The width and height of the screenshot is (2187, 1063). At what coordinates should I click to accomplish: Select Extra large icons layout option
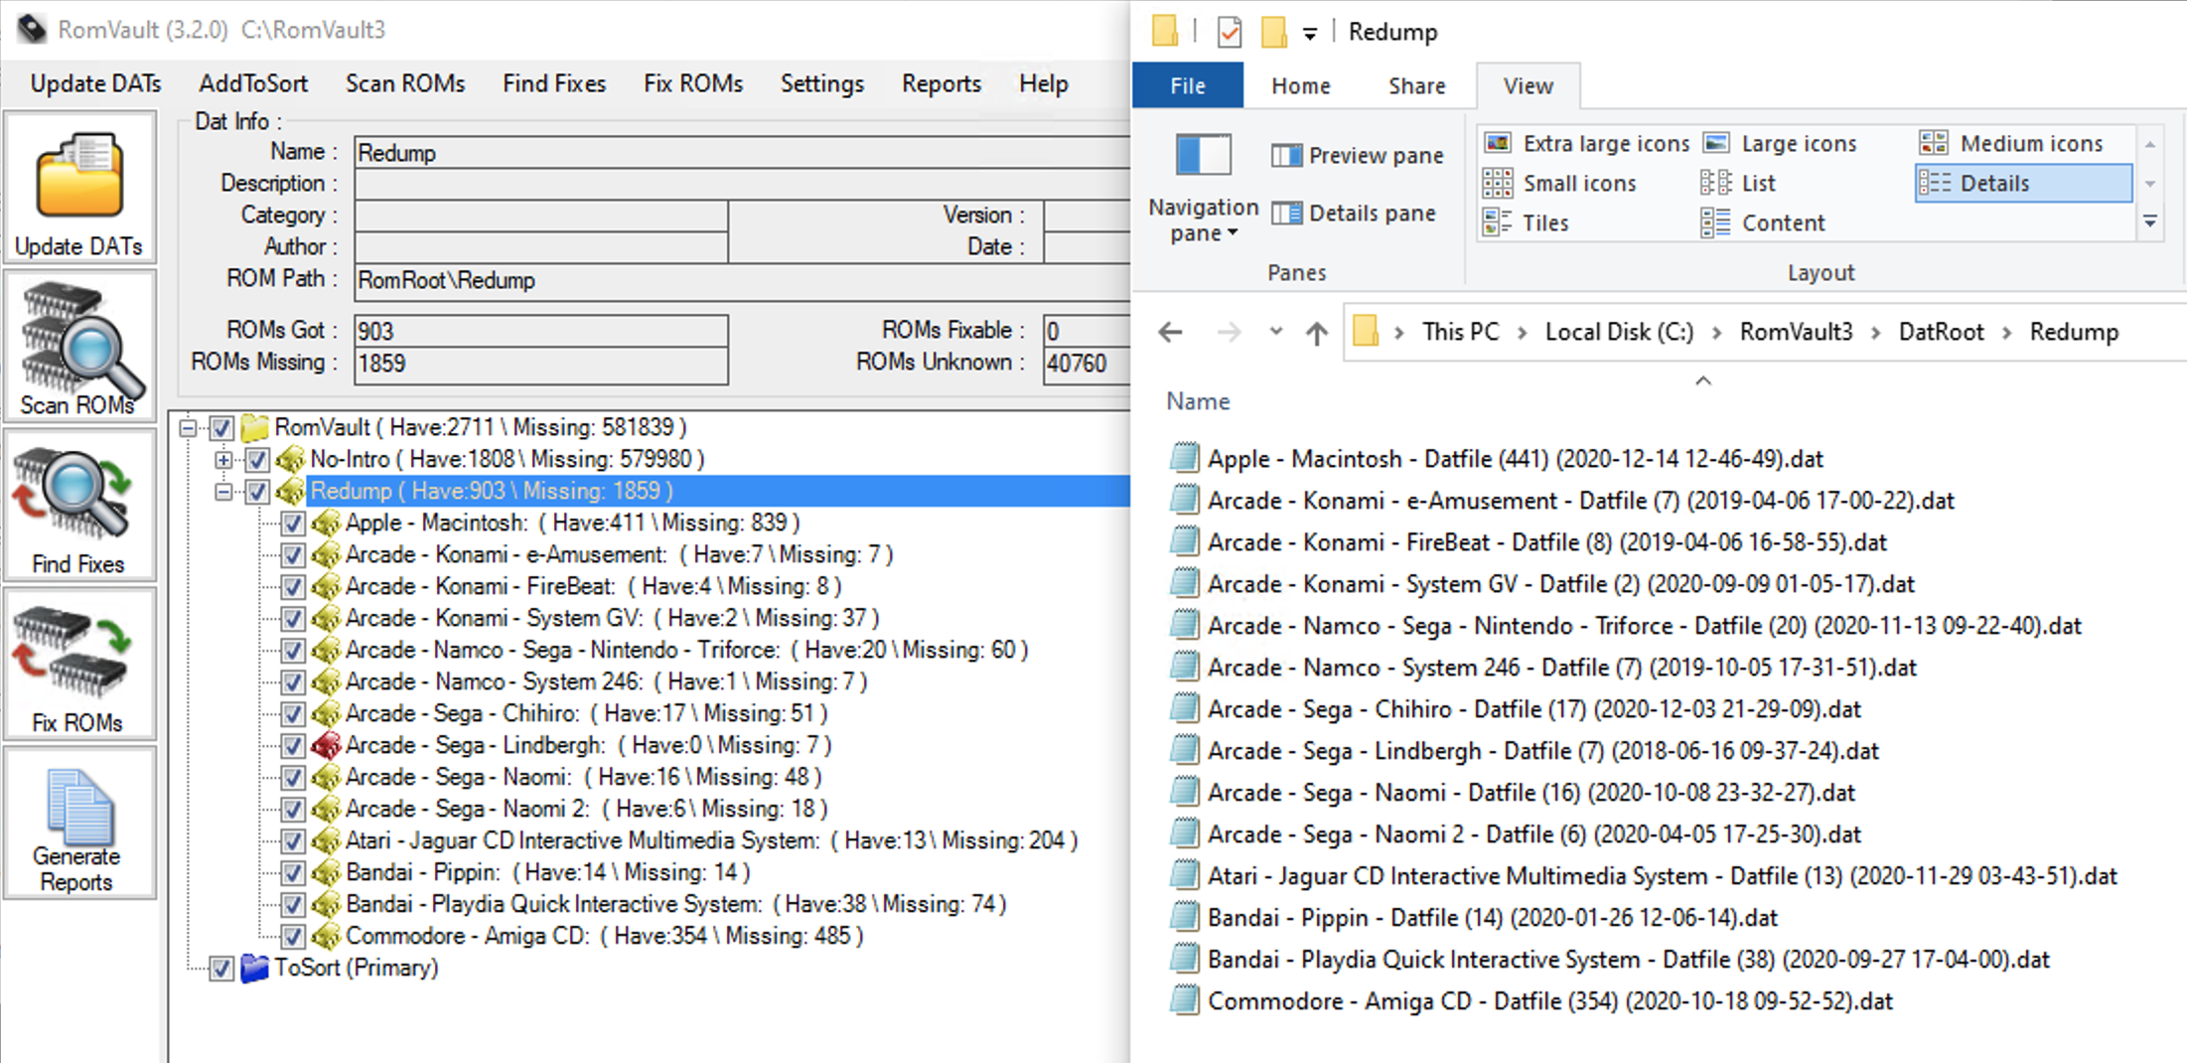coord(1587,143)
